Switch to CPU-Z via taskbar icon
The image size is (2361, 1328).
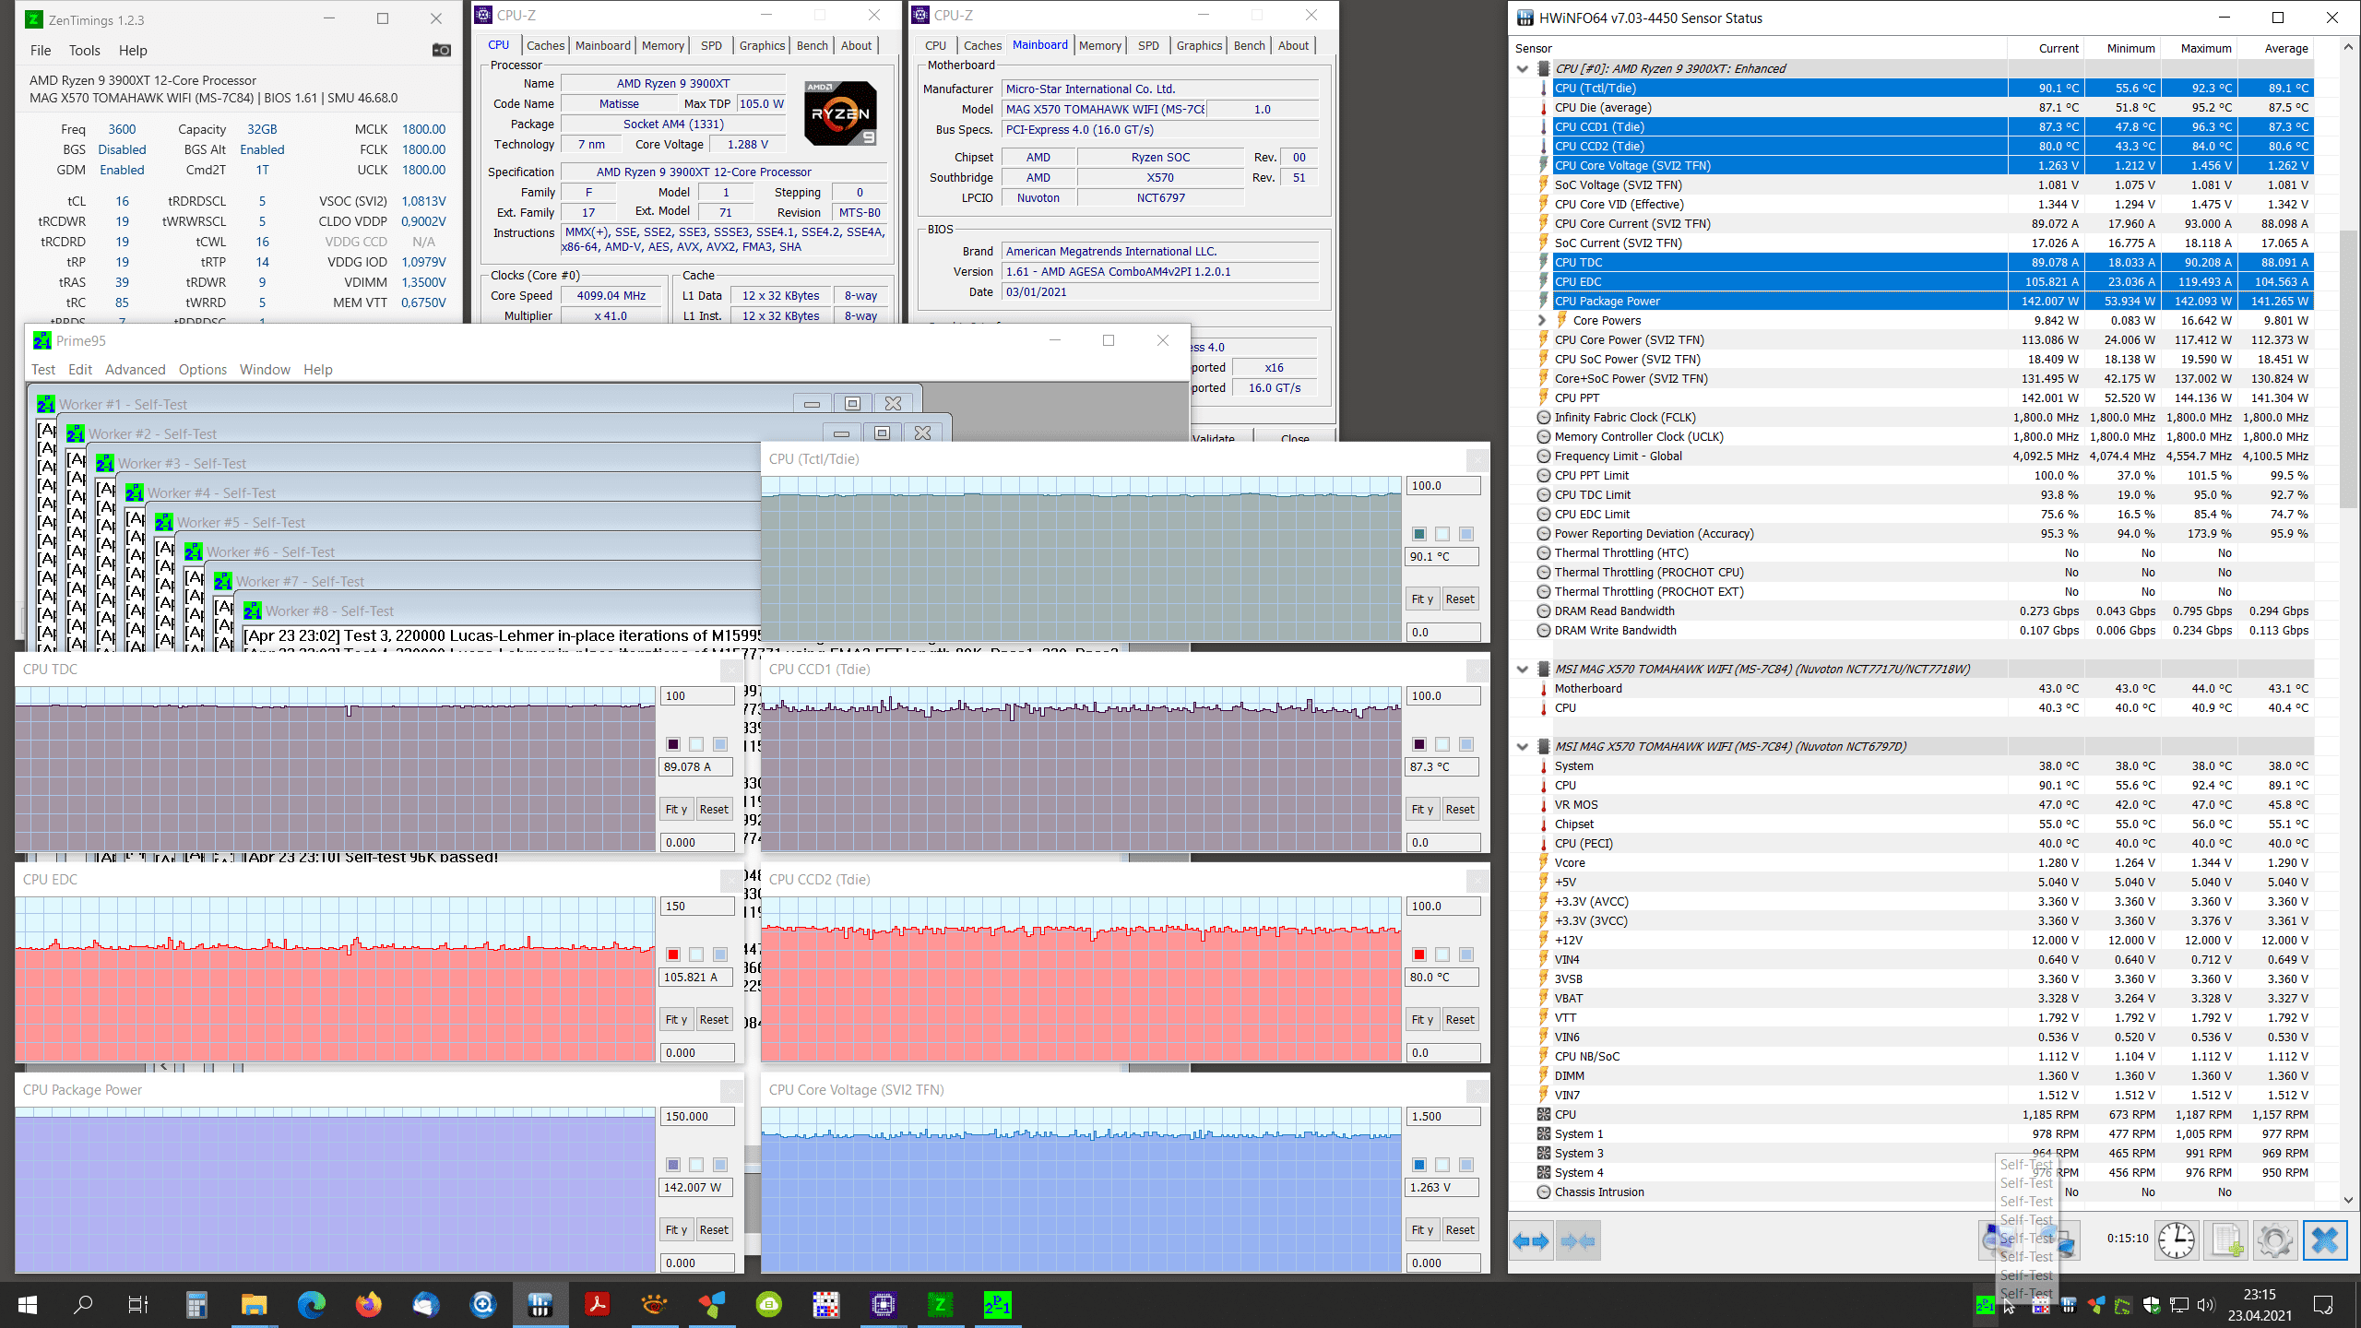click(x=884, y=1305)
